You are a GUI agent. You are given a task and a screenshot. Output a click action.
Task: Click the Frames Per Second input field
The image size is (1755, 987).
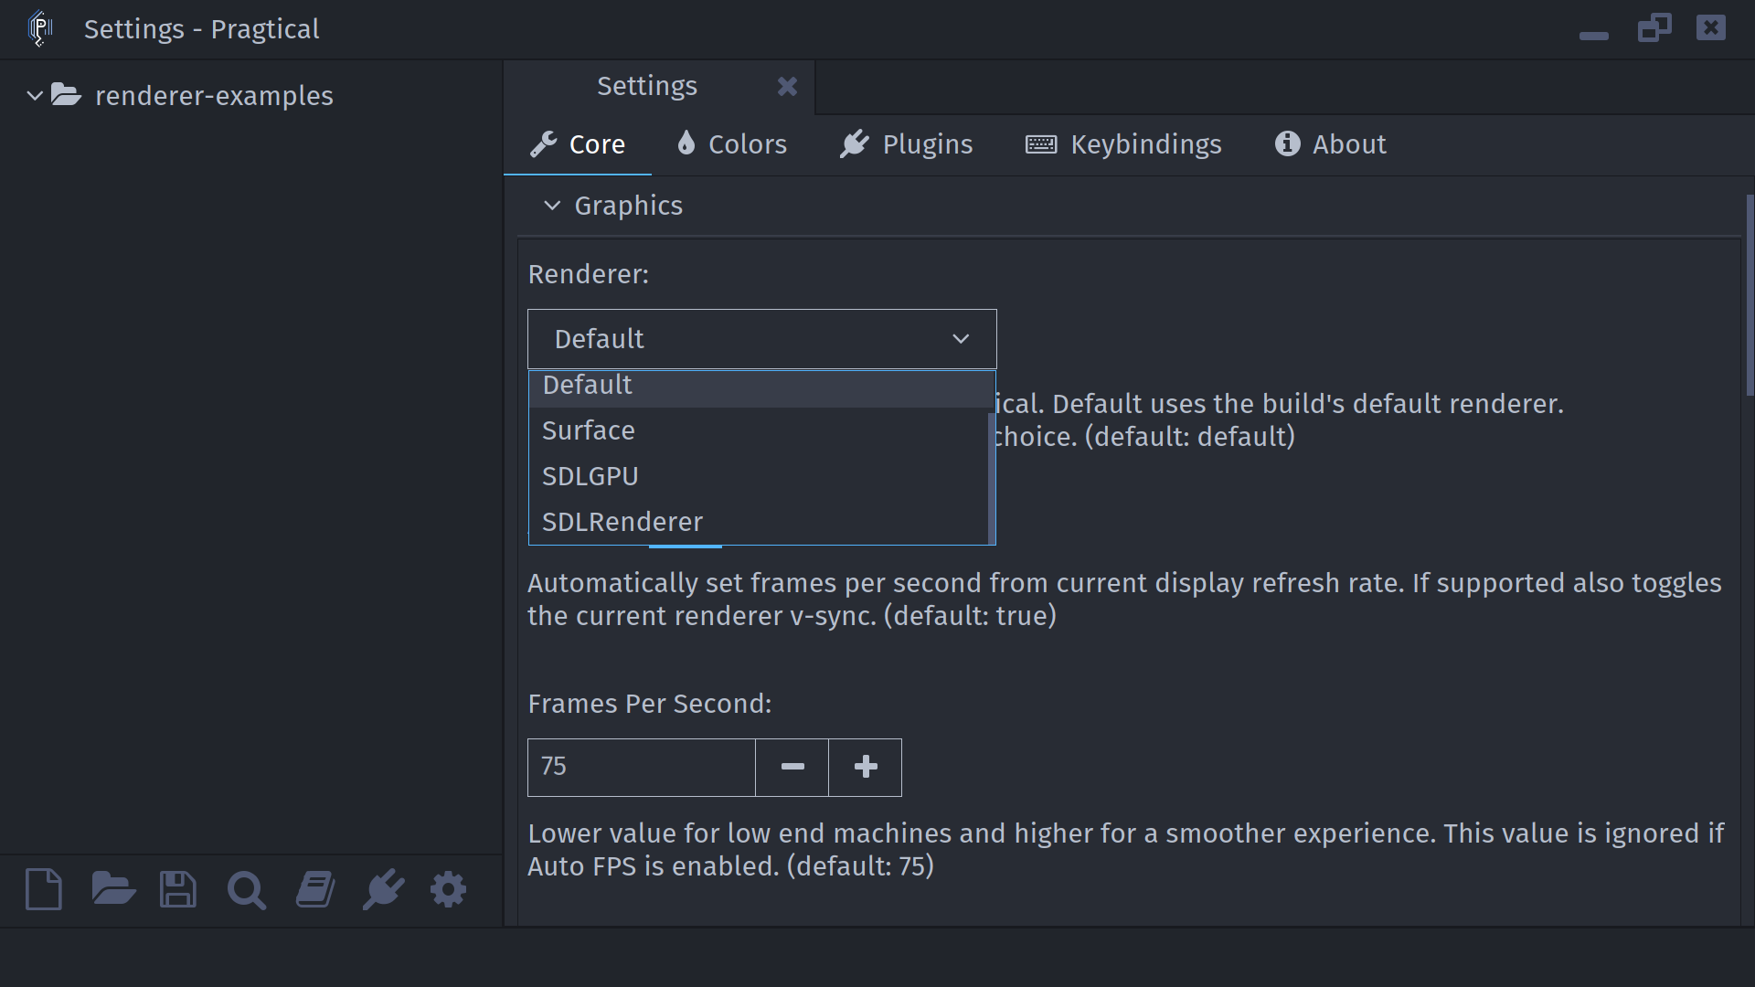coord(641,767)
